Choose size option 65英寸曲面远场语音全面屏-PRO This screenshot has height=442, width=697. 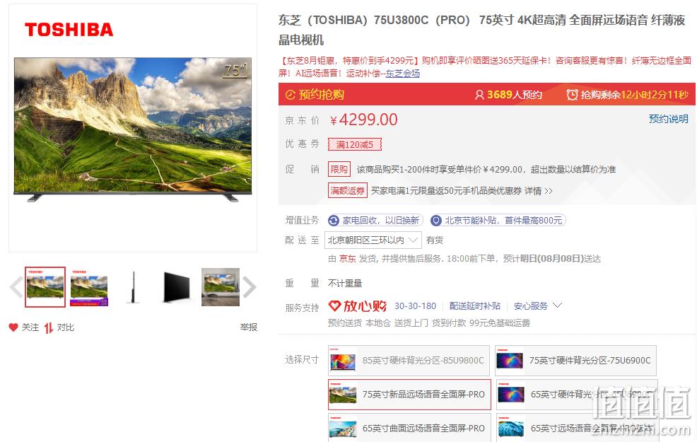[x=409, y=428]
